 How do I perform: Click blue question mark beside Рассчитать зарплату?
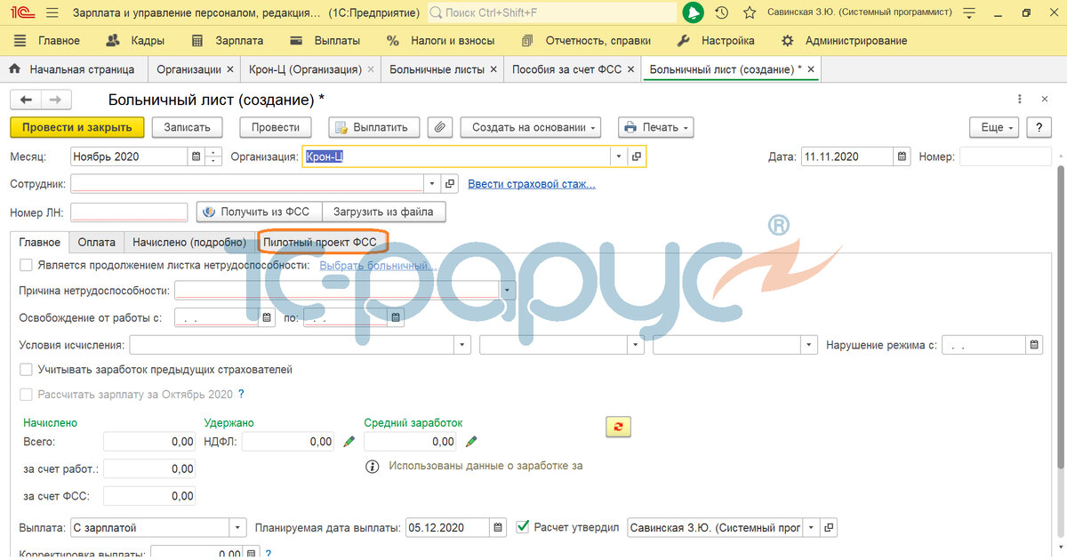(241, 394)
